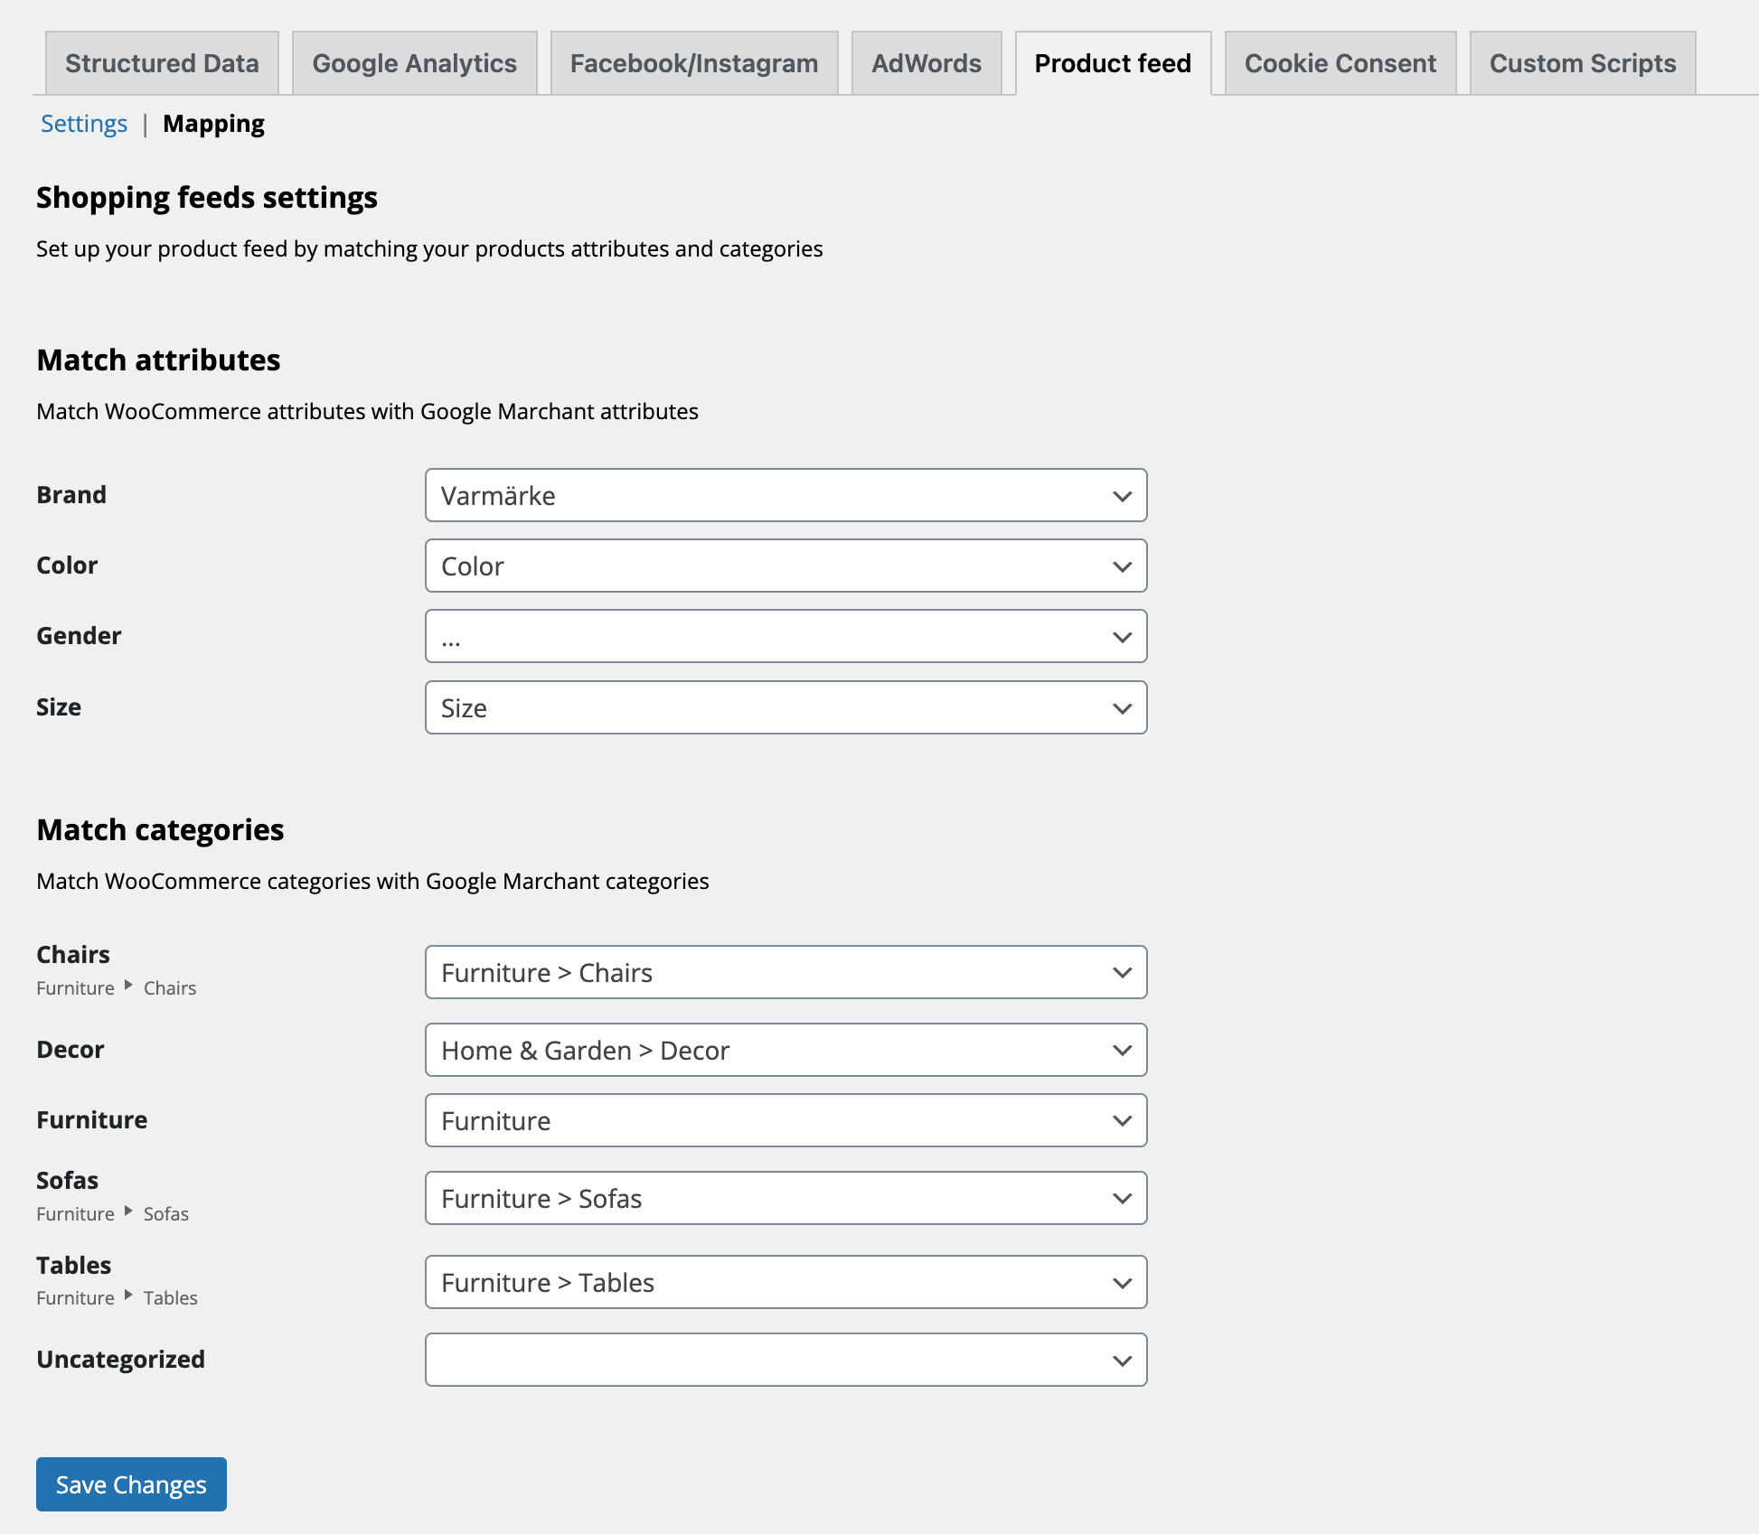The height and width of the screenshot is (1534, 1759).
Task: Switch to the Structured Data tab
Action: coord(162,63)
